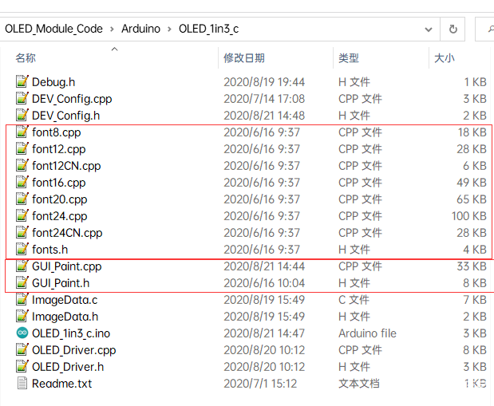Click the OLED_1in3_c breadcrumb segment
Screen dimensions: 494x406
pyautogui.click(x=208, y=29)
